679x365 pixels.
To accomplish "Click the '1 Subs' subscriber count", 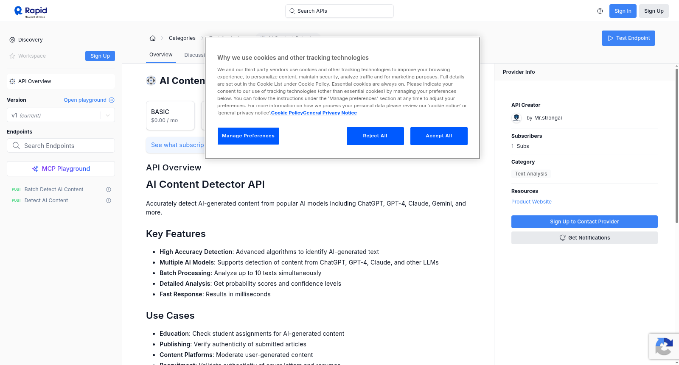I will point(520,146).
